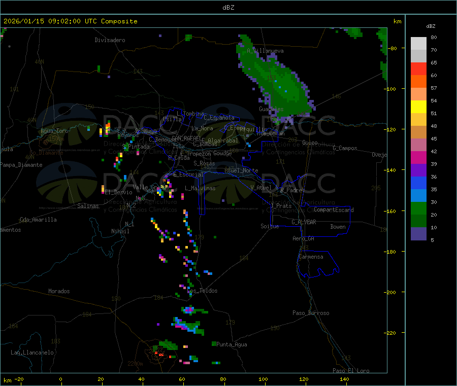Click the C_Campos place label

pos(345,148)
